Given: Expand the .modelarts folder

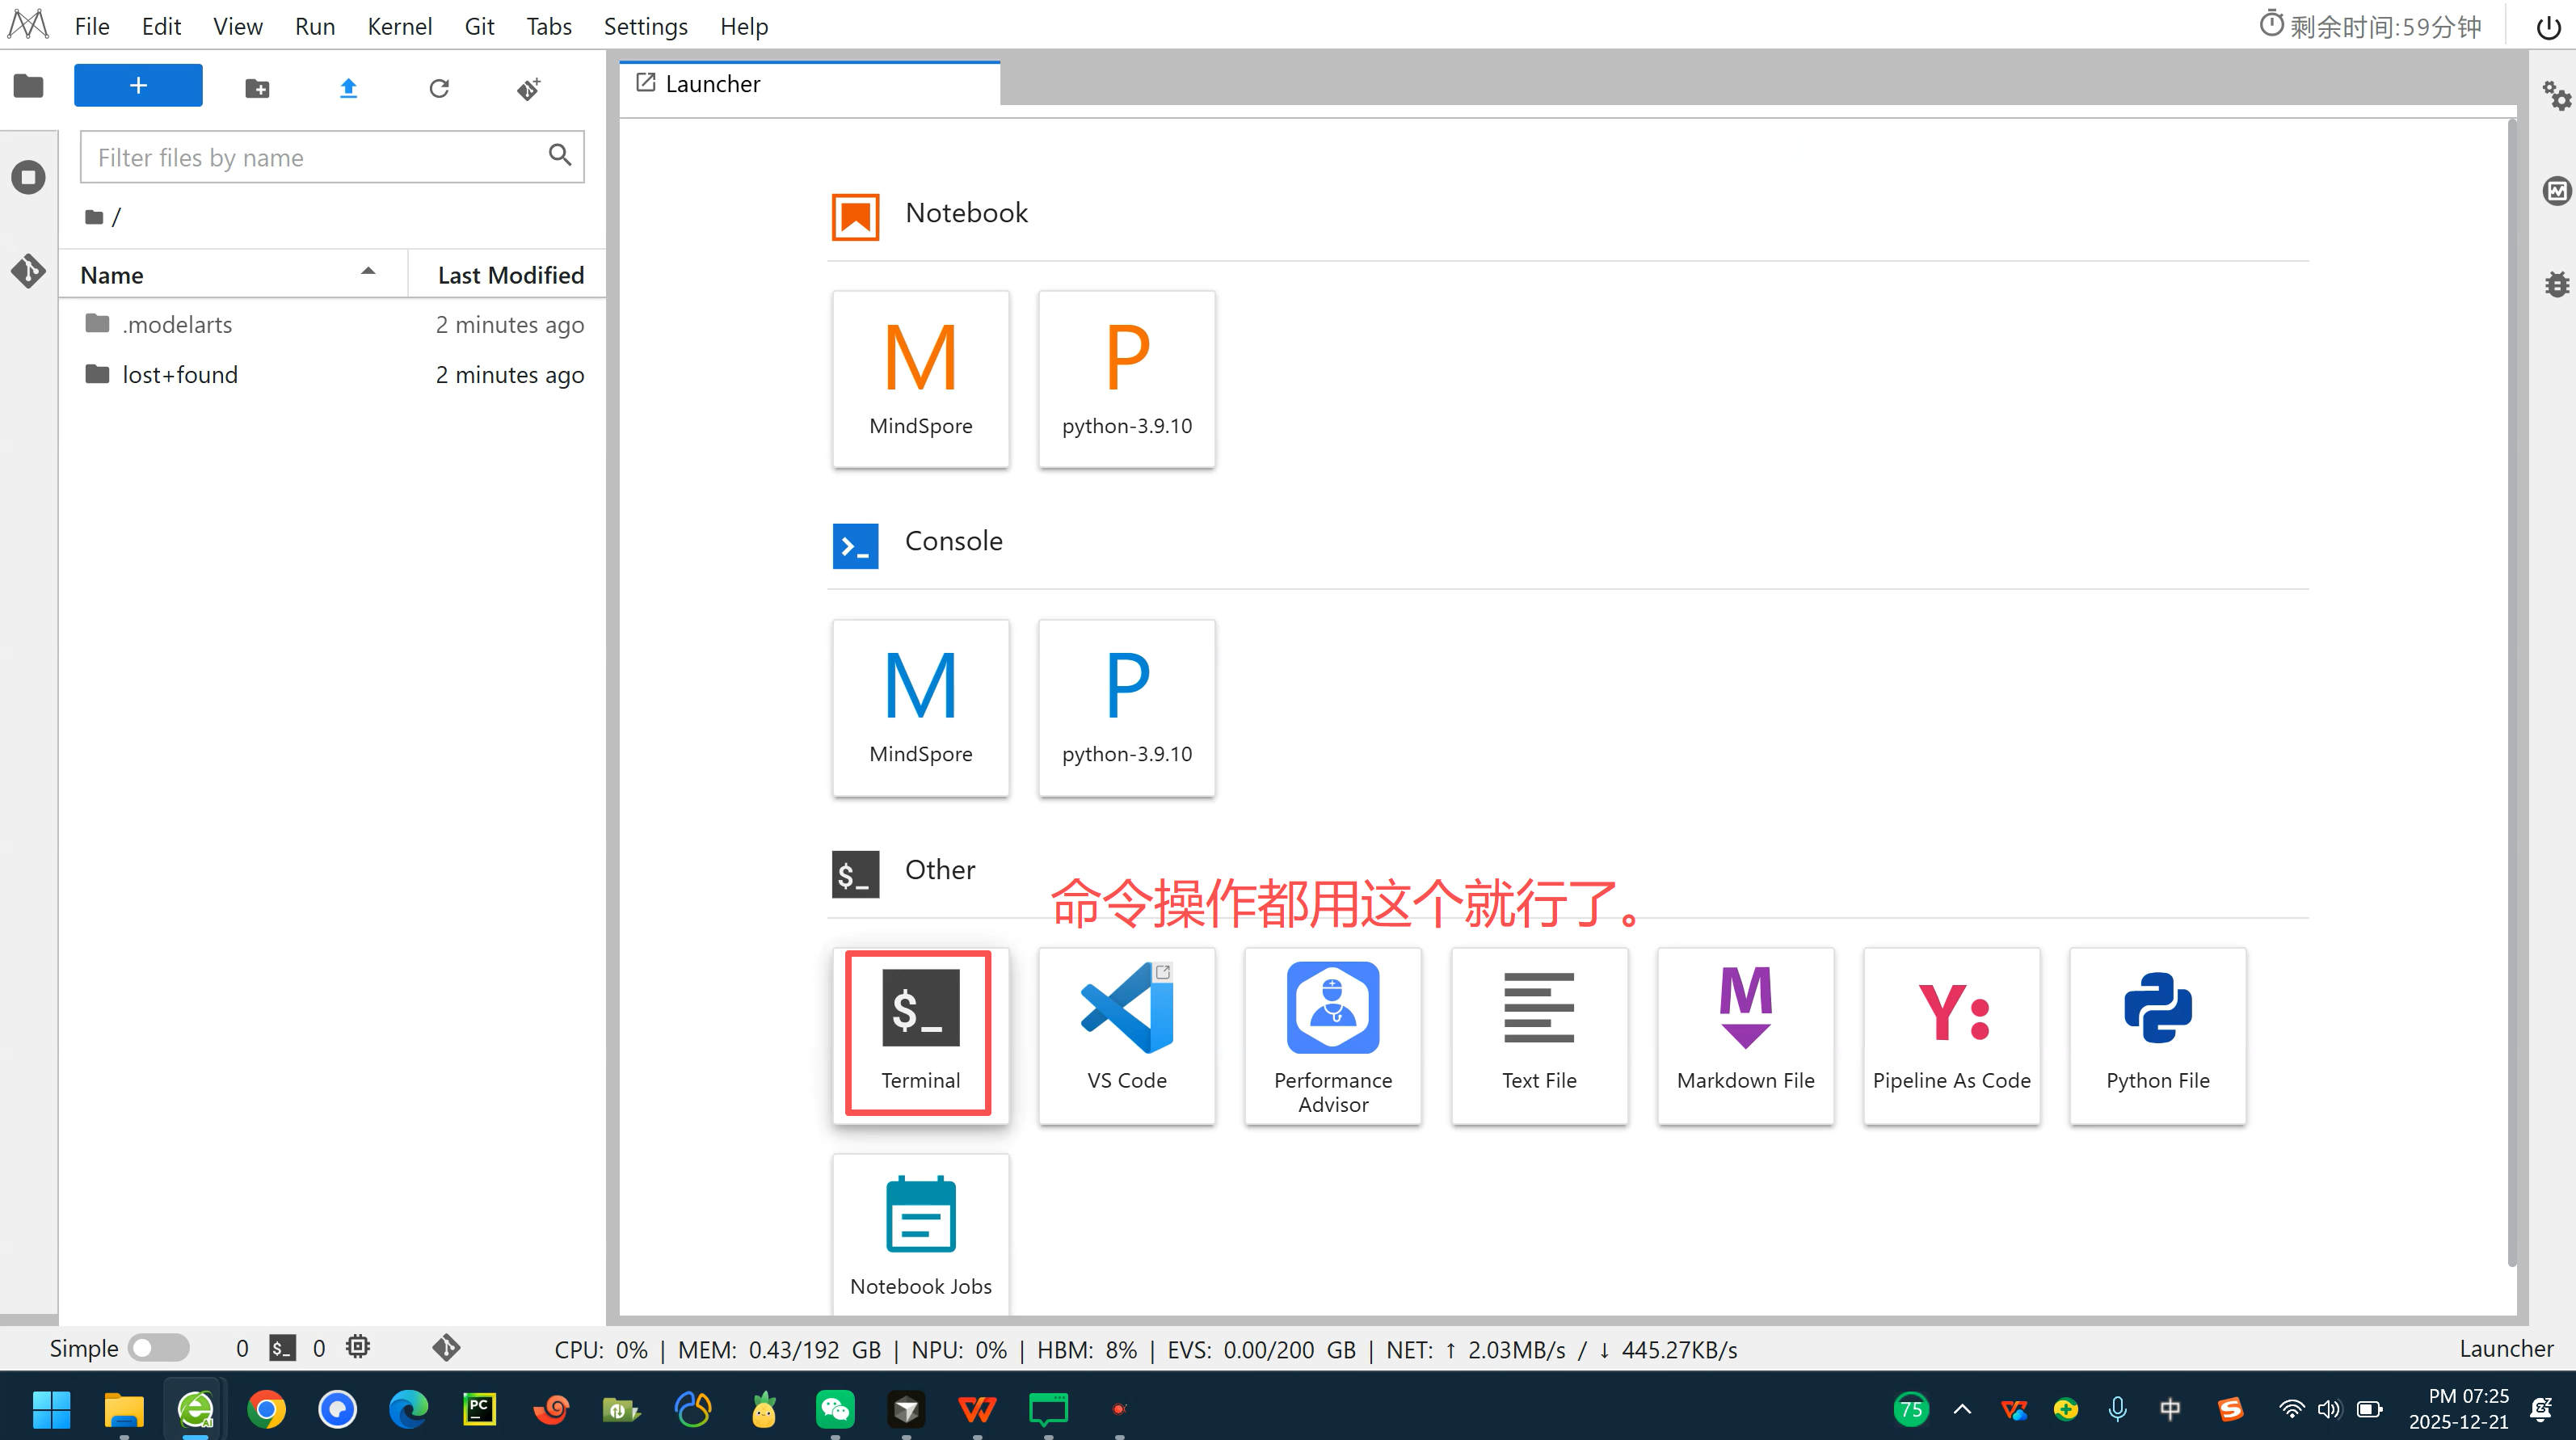Looking at the screenshot, I should click(x=176, y=324).
